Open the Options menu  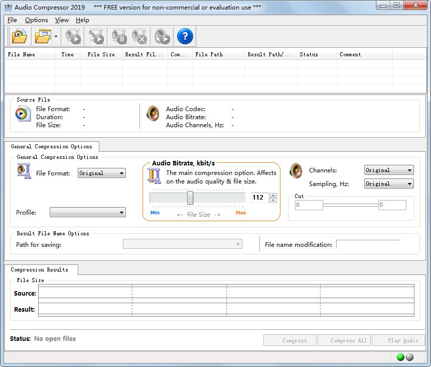point(37,20)
